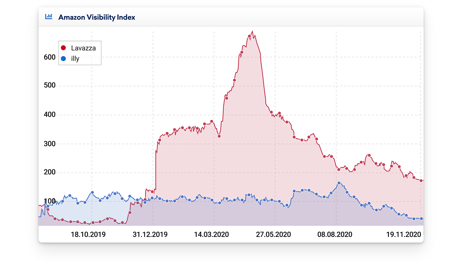Click the 400 y-axis label
Screen dimensions: 462x280
coord(50,114)
